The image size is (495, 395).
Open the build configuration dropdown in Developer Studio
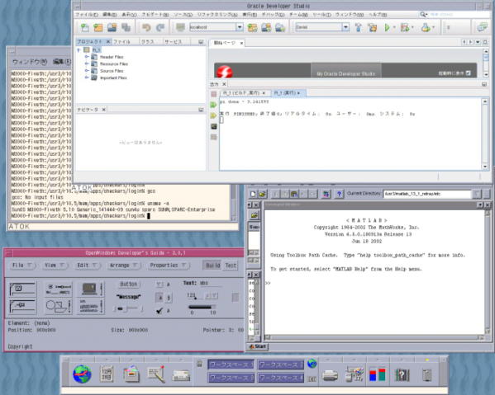345,27
